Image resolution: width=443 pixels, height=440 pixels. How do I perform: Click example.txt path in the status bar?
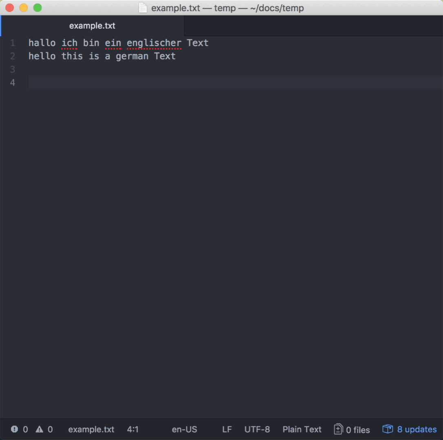(91, 429)
